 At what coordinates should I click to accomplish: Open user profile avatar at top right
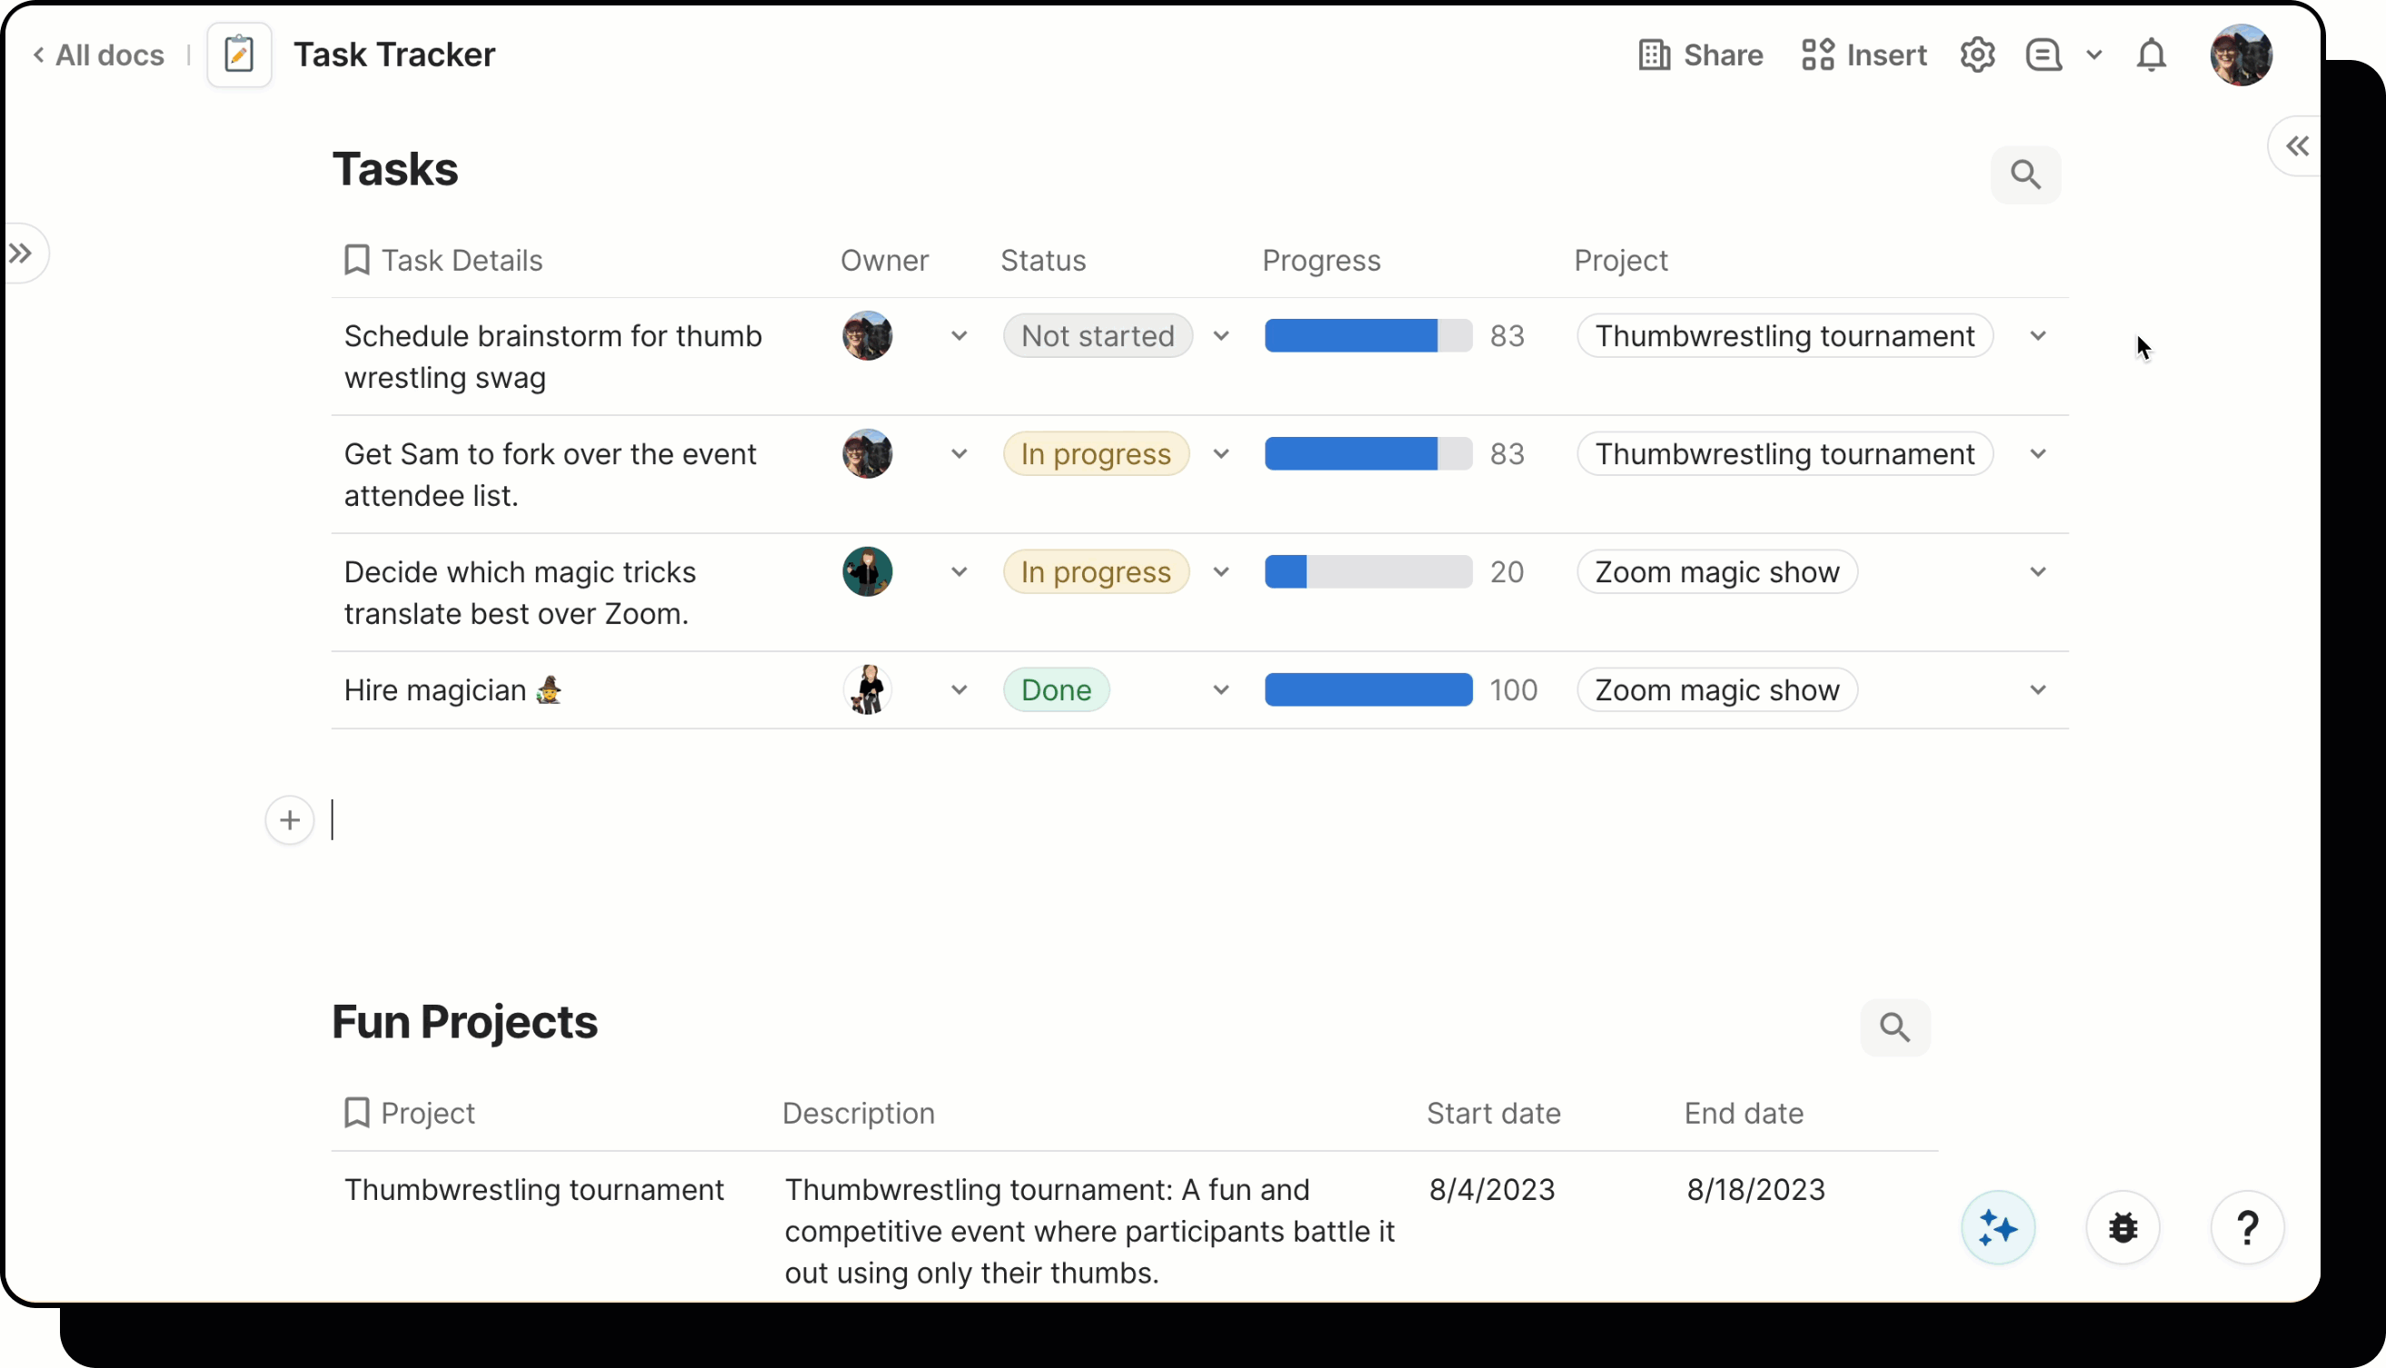tap(2242, 55)
